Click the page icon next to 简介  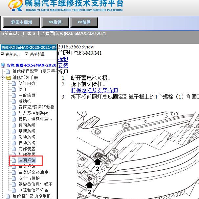14,90
